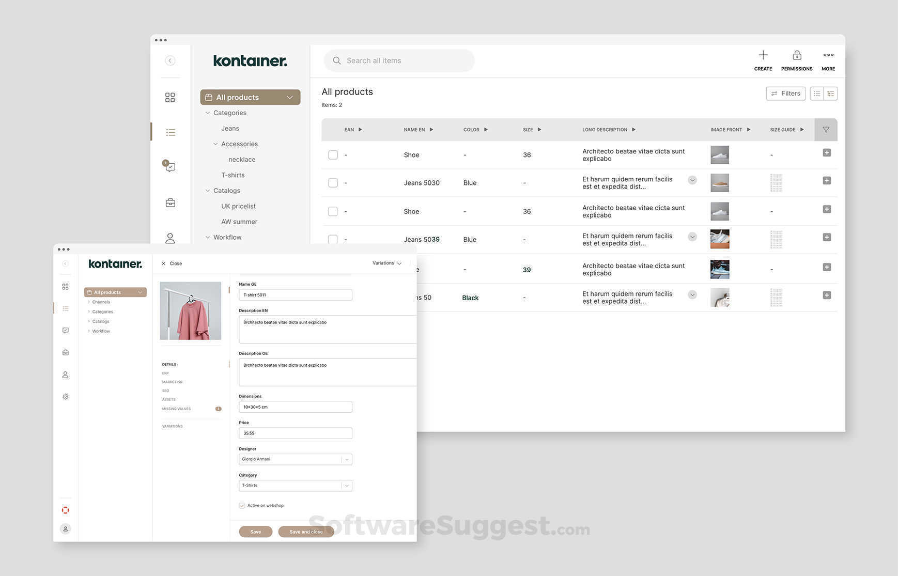Screen dimensions: 898x576
Task: Switch to the MARKETING section tab
Action: (x=172, y=382)
